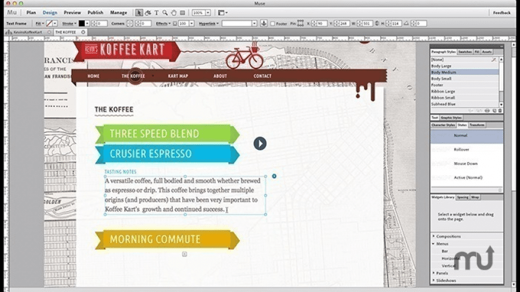Image resolution: width=520 pixels, height=292 pixels.
Task: Click the rotation angle icon
Action: pos(406,23)
